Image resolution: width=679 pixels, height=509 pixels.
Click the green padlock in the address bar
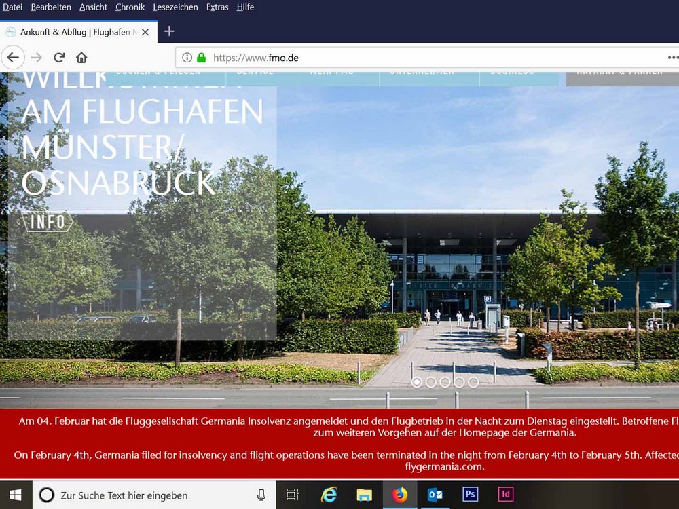click(x=201, y=58)
